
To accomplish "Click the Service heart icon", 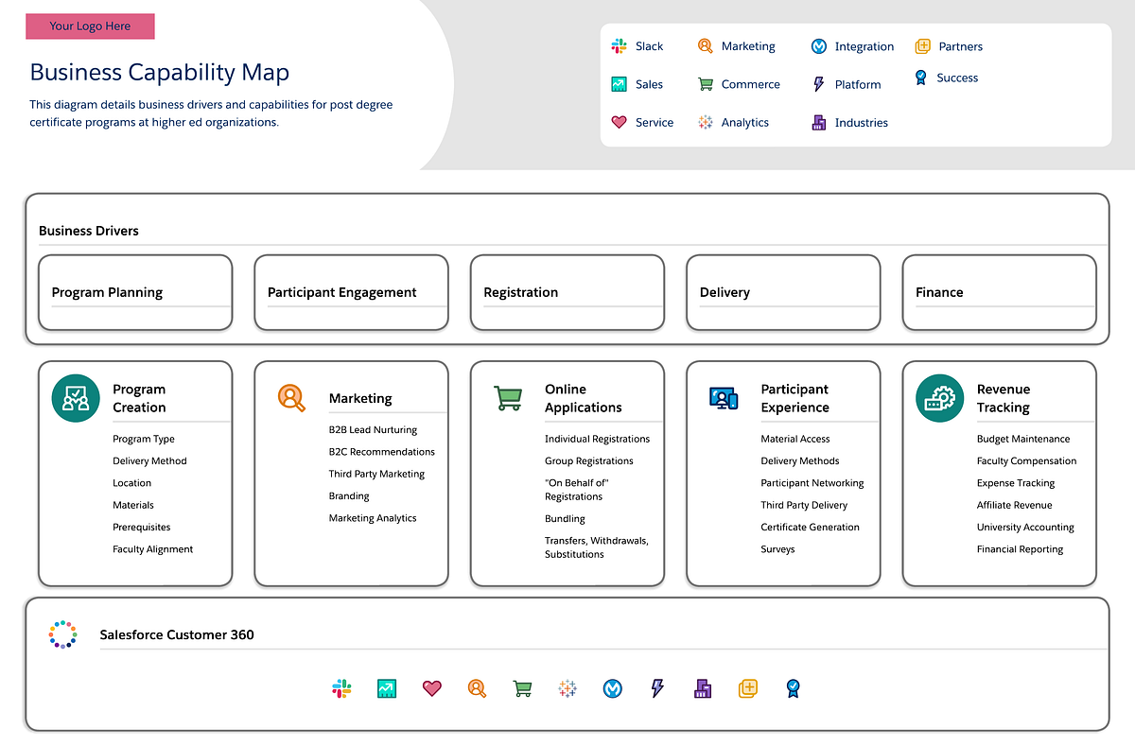I will click(620, 122).
